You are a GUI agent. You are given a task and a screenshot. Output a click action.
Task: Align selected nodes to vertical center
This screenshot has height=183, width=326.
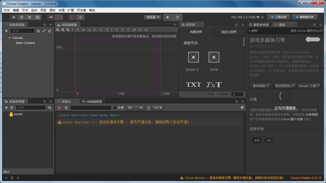tap(83, 30)
